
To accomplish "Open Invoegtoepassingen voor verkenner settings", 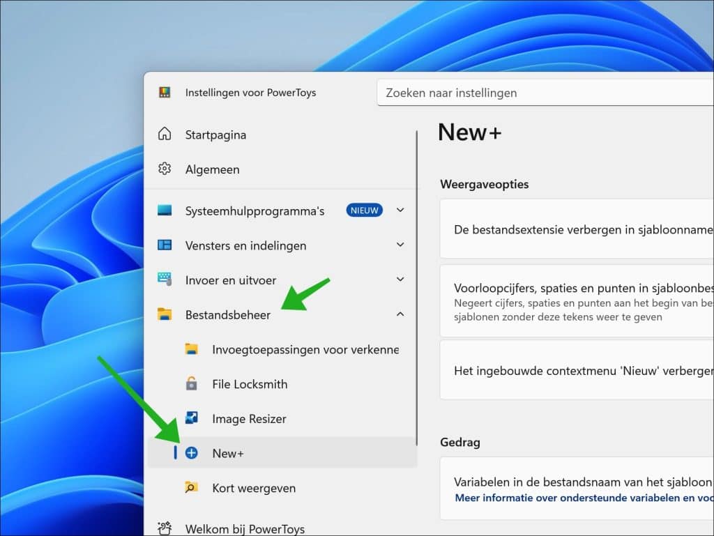I will (305, 349).
